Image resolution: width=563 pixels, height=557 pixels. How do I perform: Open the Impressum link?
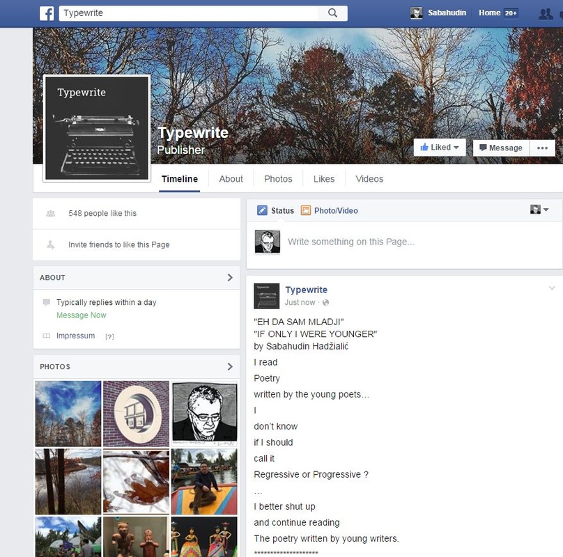coord(75,336)
